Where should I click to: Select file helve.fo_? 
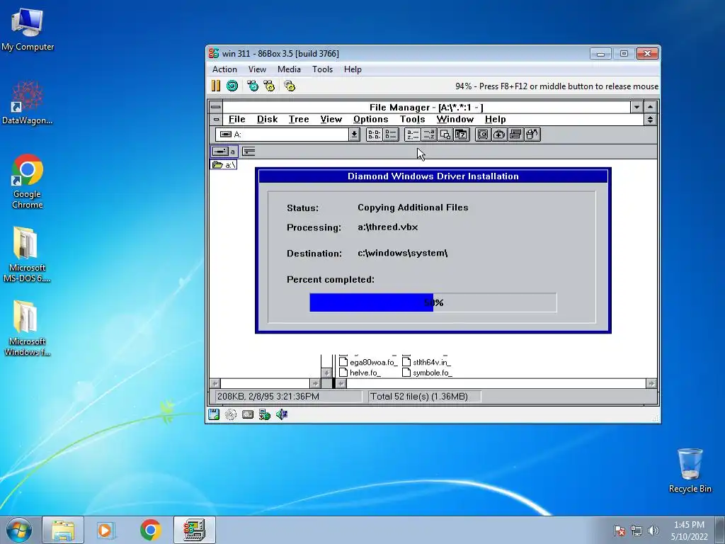click(360, 373)
